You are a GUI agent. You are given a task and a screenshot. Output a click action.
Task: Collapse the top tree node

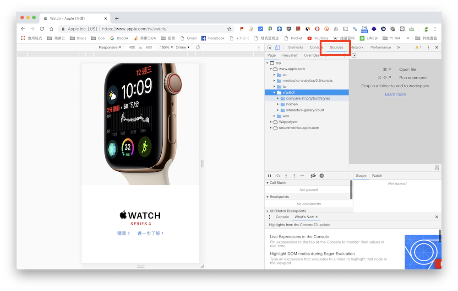tap(267, 63)
